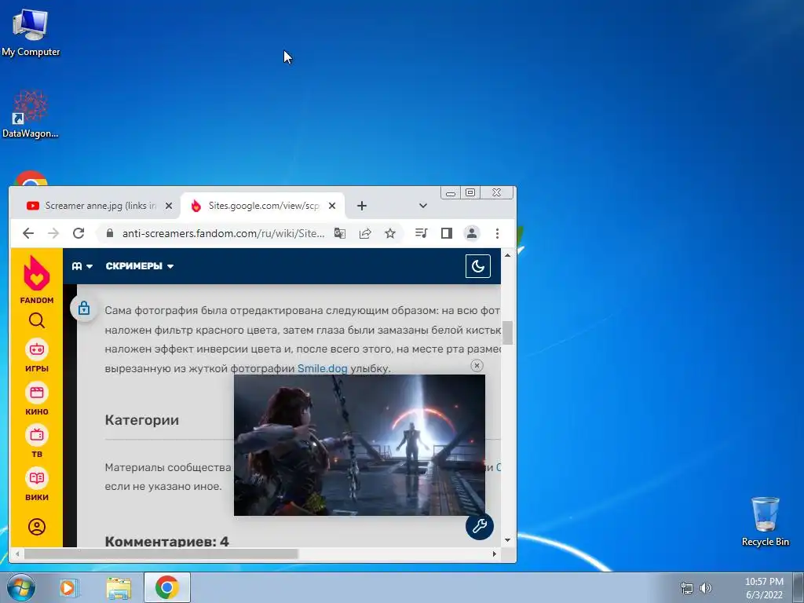Click the Windows Start button

click(20, 587)
